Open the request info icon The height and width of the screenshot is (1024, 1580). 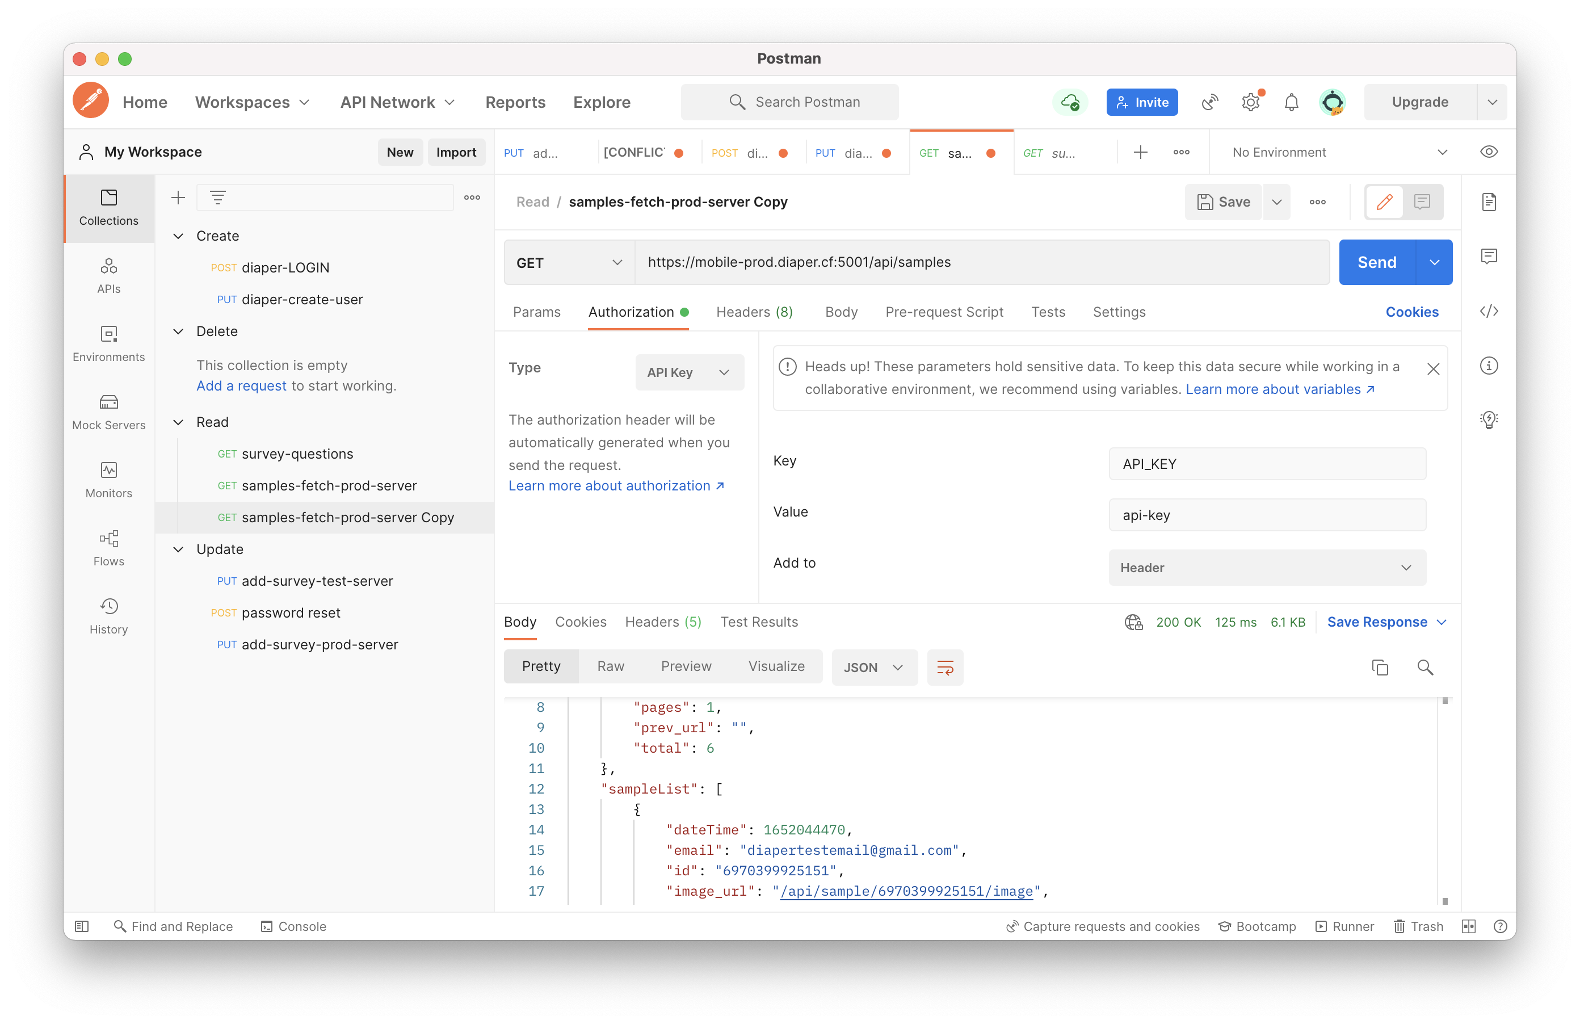[x=1489, y=365]
